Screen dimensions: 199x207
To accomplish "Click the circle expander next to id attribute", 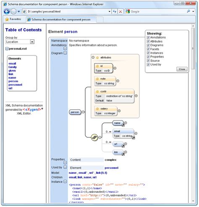I will pos(115,68).
